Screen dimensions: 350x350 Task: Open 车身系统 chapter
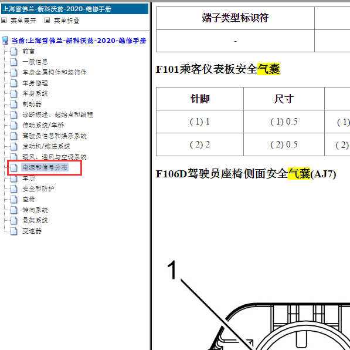(x=35, y=93)
